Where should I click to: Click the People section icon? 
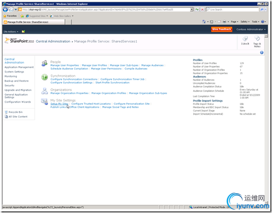click(x=44, y=63)
